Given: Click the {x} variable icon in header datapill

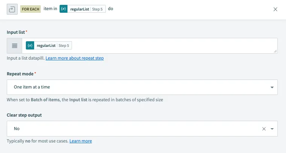Looking at the screenshot, I should click(x=63, y=9).
